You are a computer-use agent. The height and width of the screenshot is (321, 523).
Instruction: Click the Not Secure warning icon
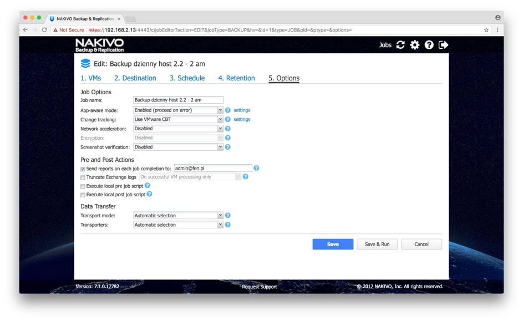click(55, 30)
